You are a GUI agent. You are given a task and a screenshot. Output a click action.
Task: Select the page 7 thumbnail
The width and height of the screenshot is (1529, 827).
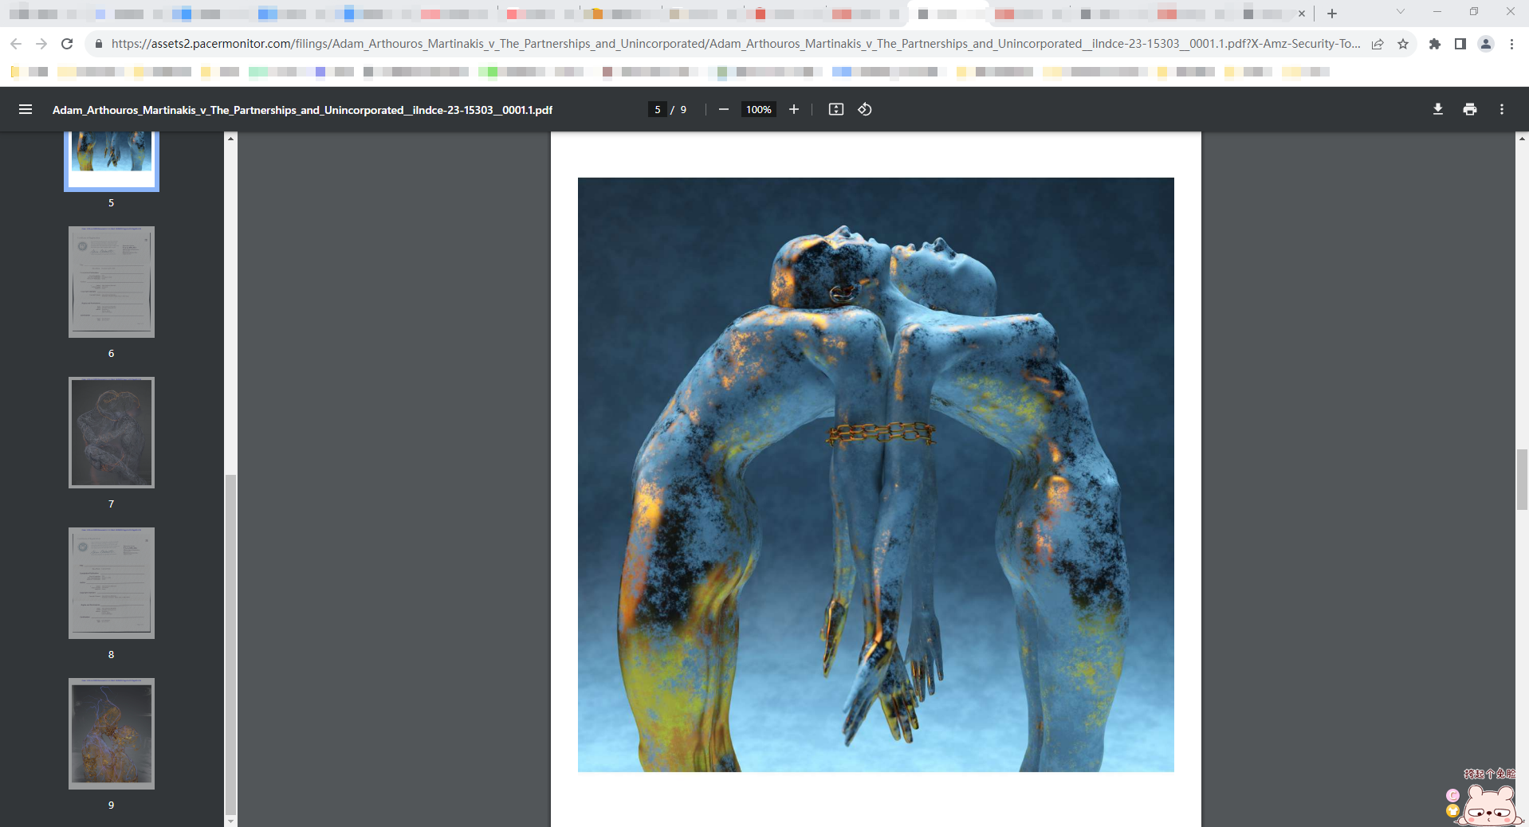click(111, 432)
